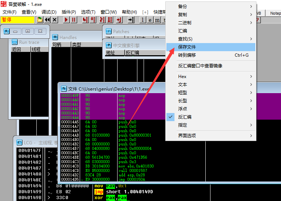The image size is (281, 201).
Task: Click the minimized child window's system icon
Action: [x=7, y=31]
